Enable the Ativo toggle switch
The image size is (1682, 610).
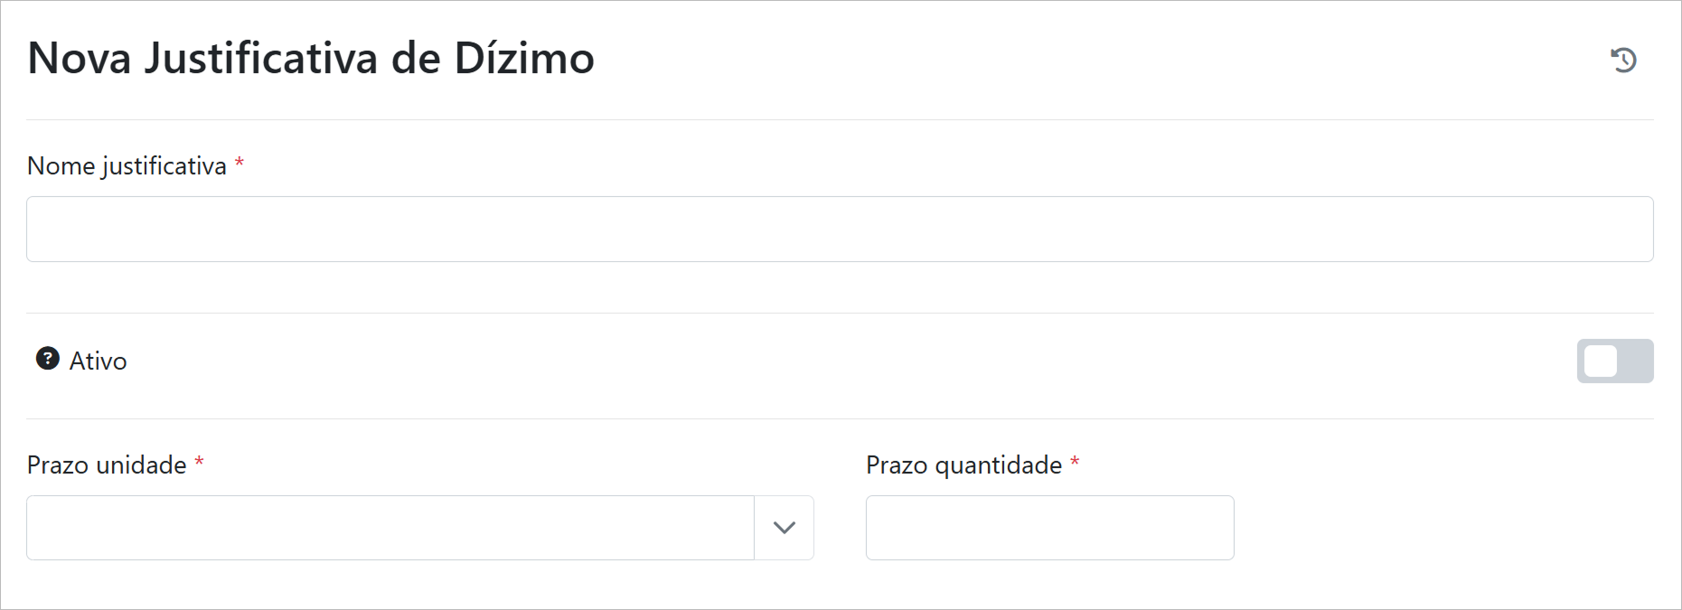coord(1614,361)
